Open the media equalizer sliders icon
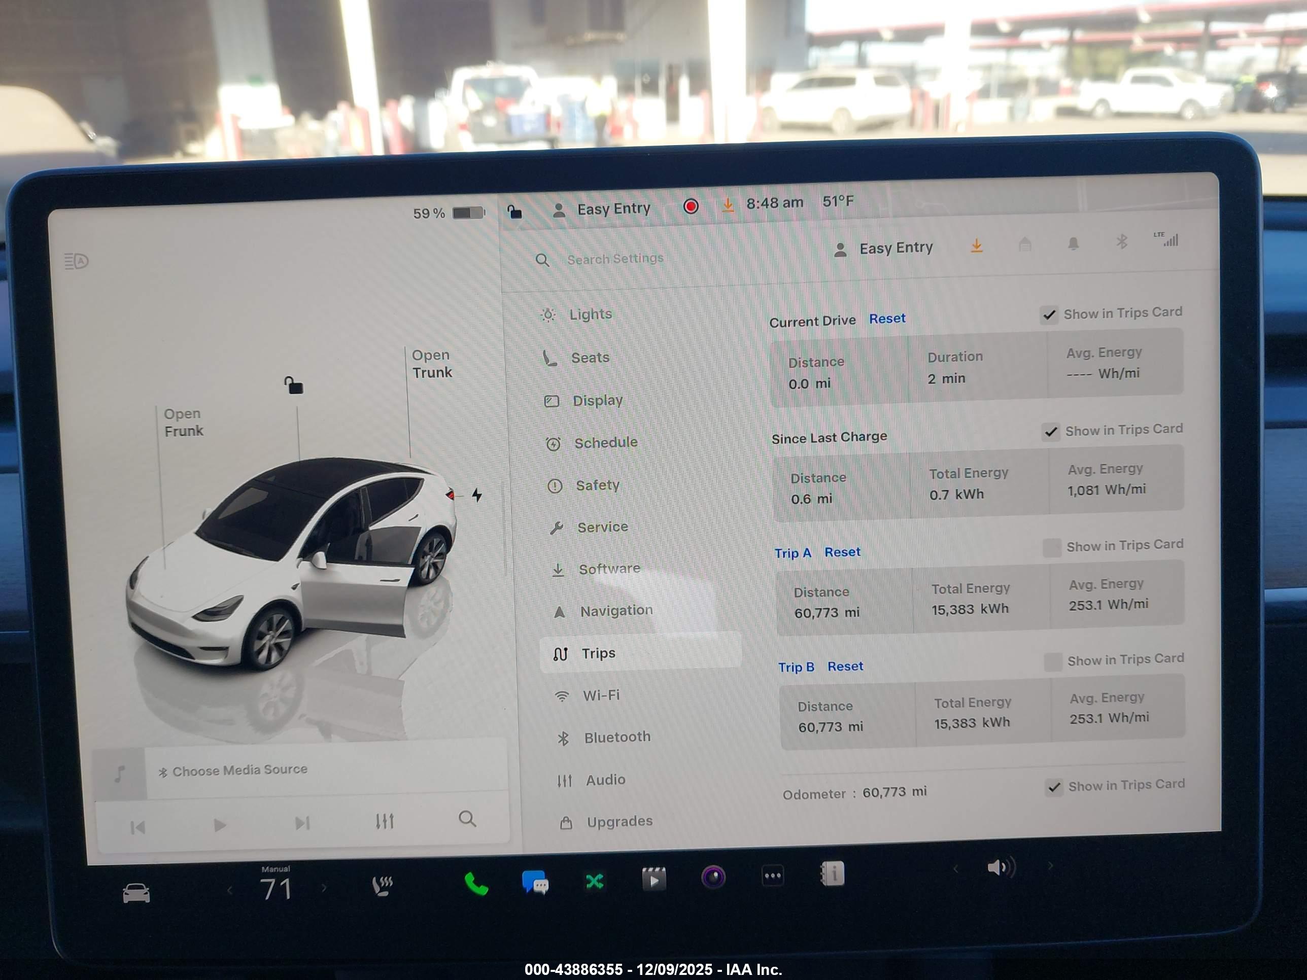1307x980 pixels. point(385,821)
